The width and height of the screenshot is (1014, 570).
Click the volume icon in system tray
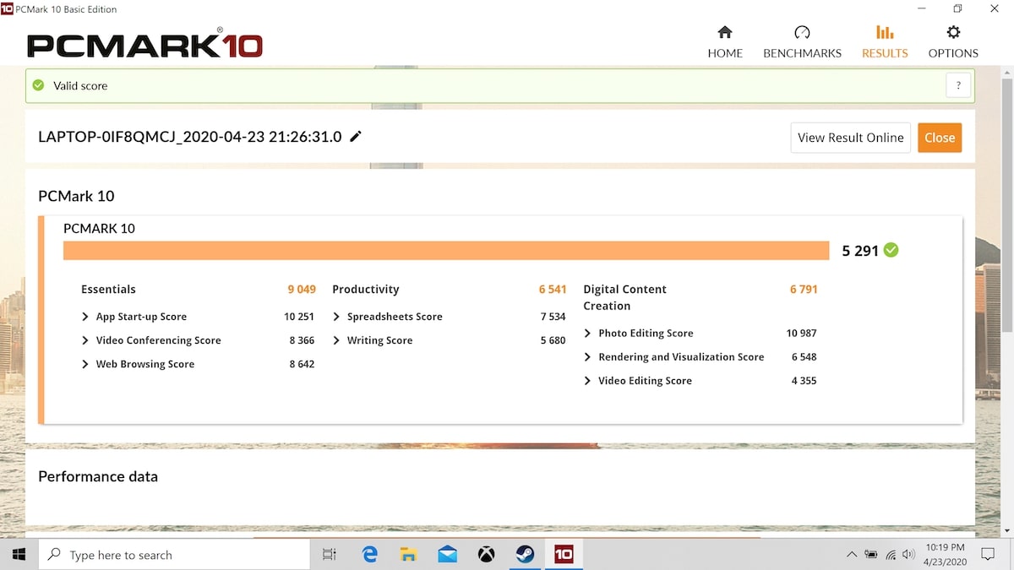(908, 555)
